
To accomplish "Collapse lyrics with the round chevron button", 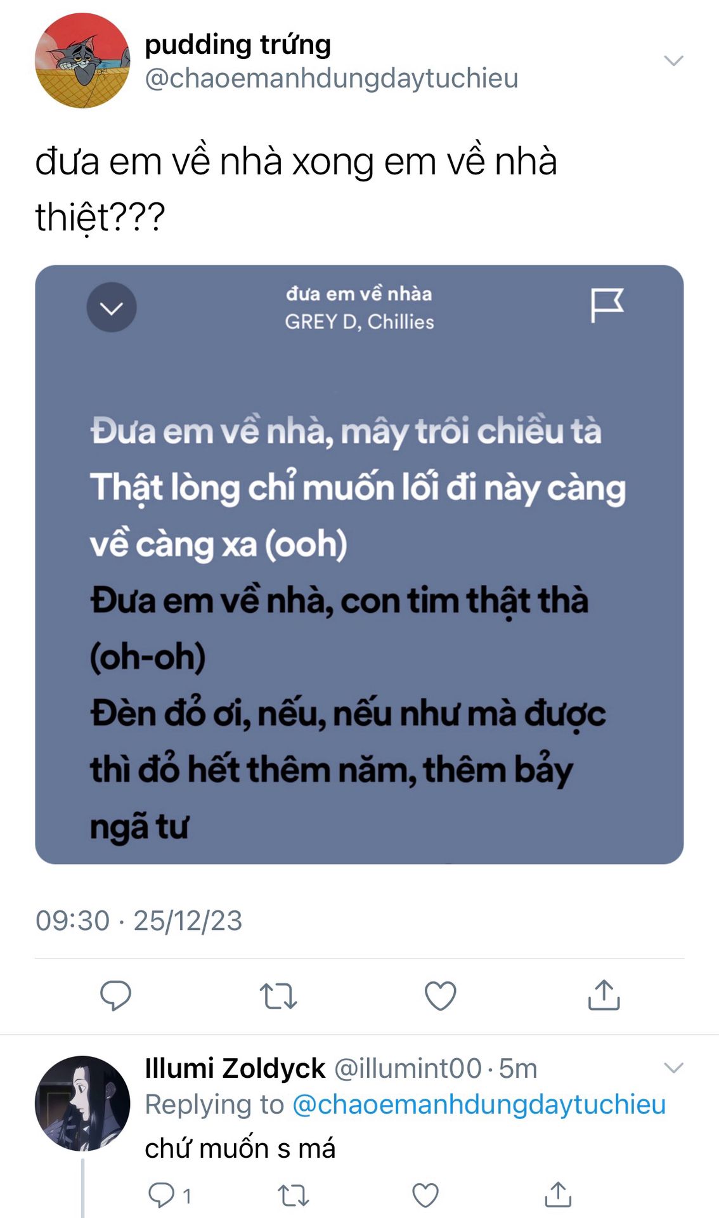I will click(x=112, y=308).
